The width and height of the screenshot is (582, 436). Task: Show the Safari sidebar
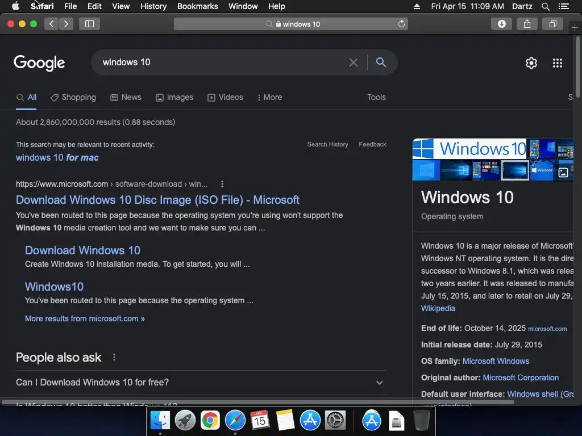click(x=89, y=24)
